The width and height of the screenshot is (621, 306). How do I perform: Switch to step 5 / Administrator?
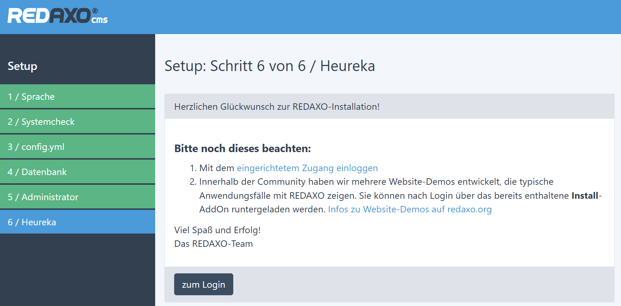coord(43,197)
